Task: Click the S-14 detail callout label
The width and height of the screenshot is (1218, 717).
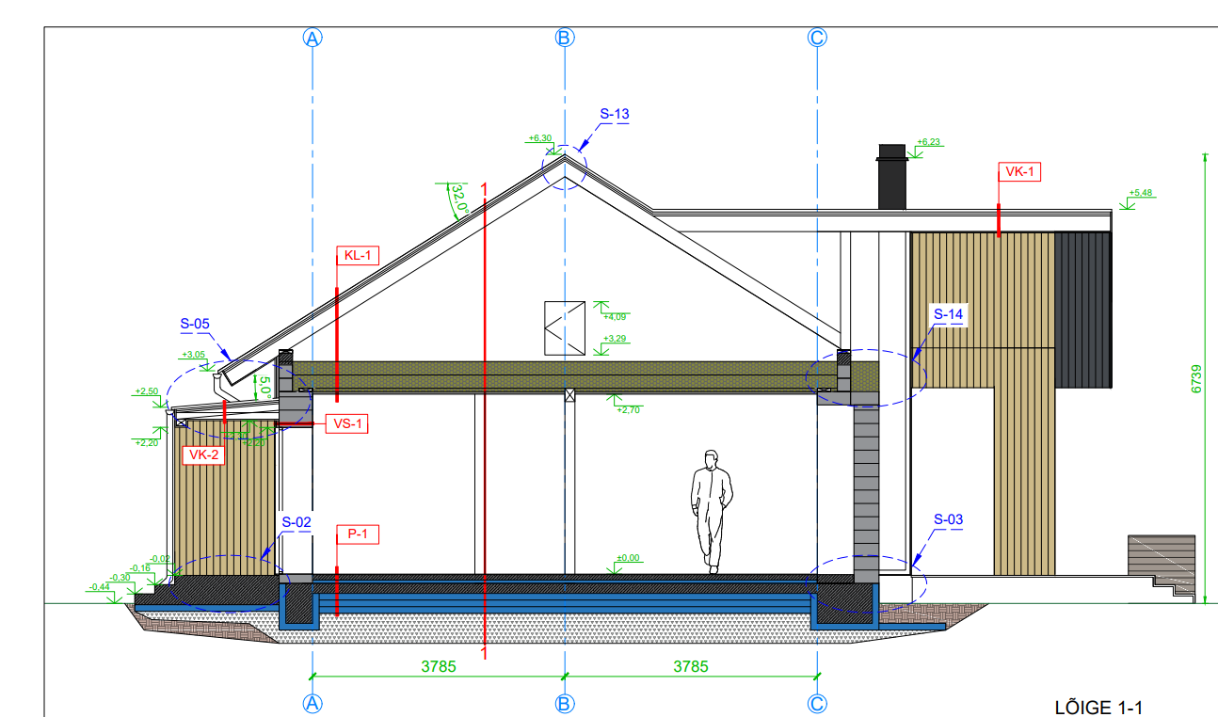Action: click(948, 313)
